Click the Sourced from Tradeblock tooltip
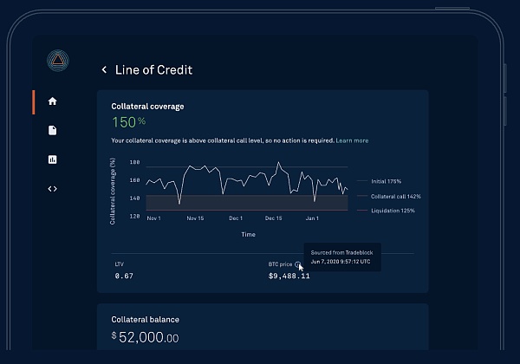Screen dimensions: 520x364 coord(343,257)
